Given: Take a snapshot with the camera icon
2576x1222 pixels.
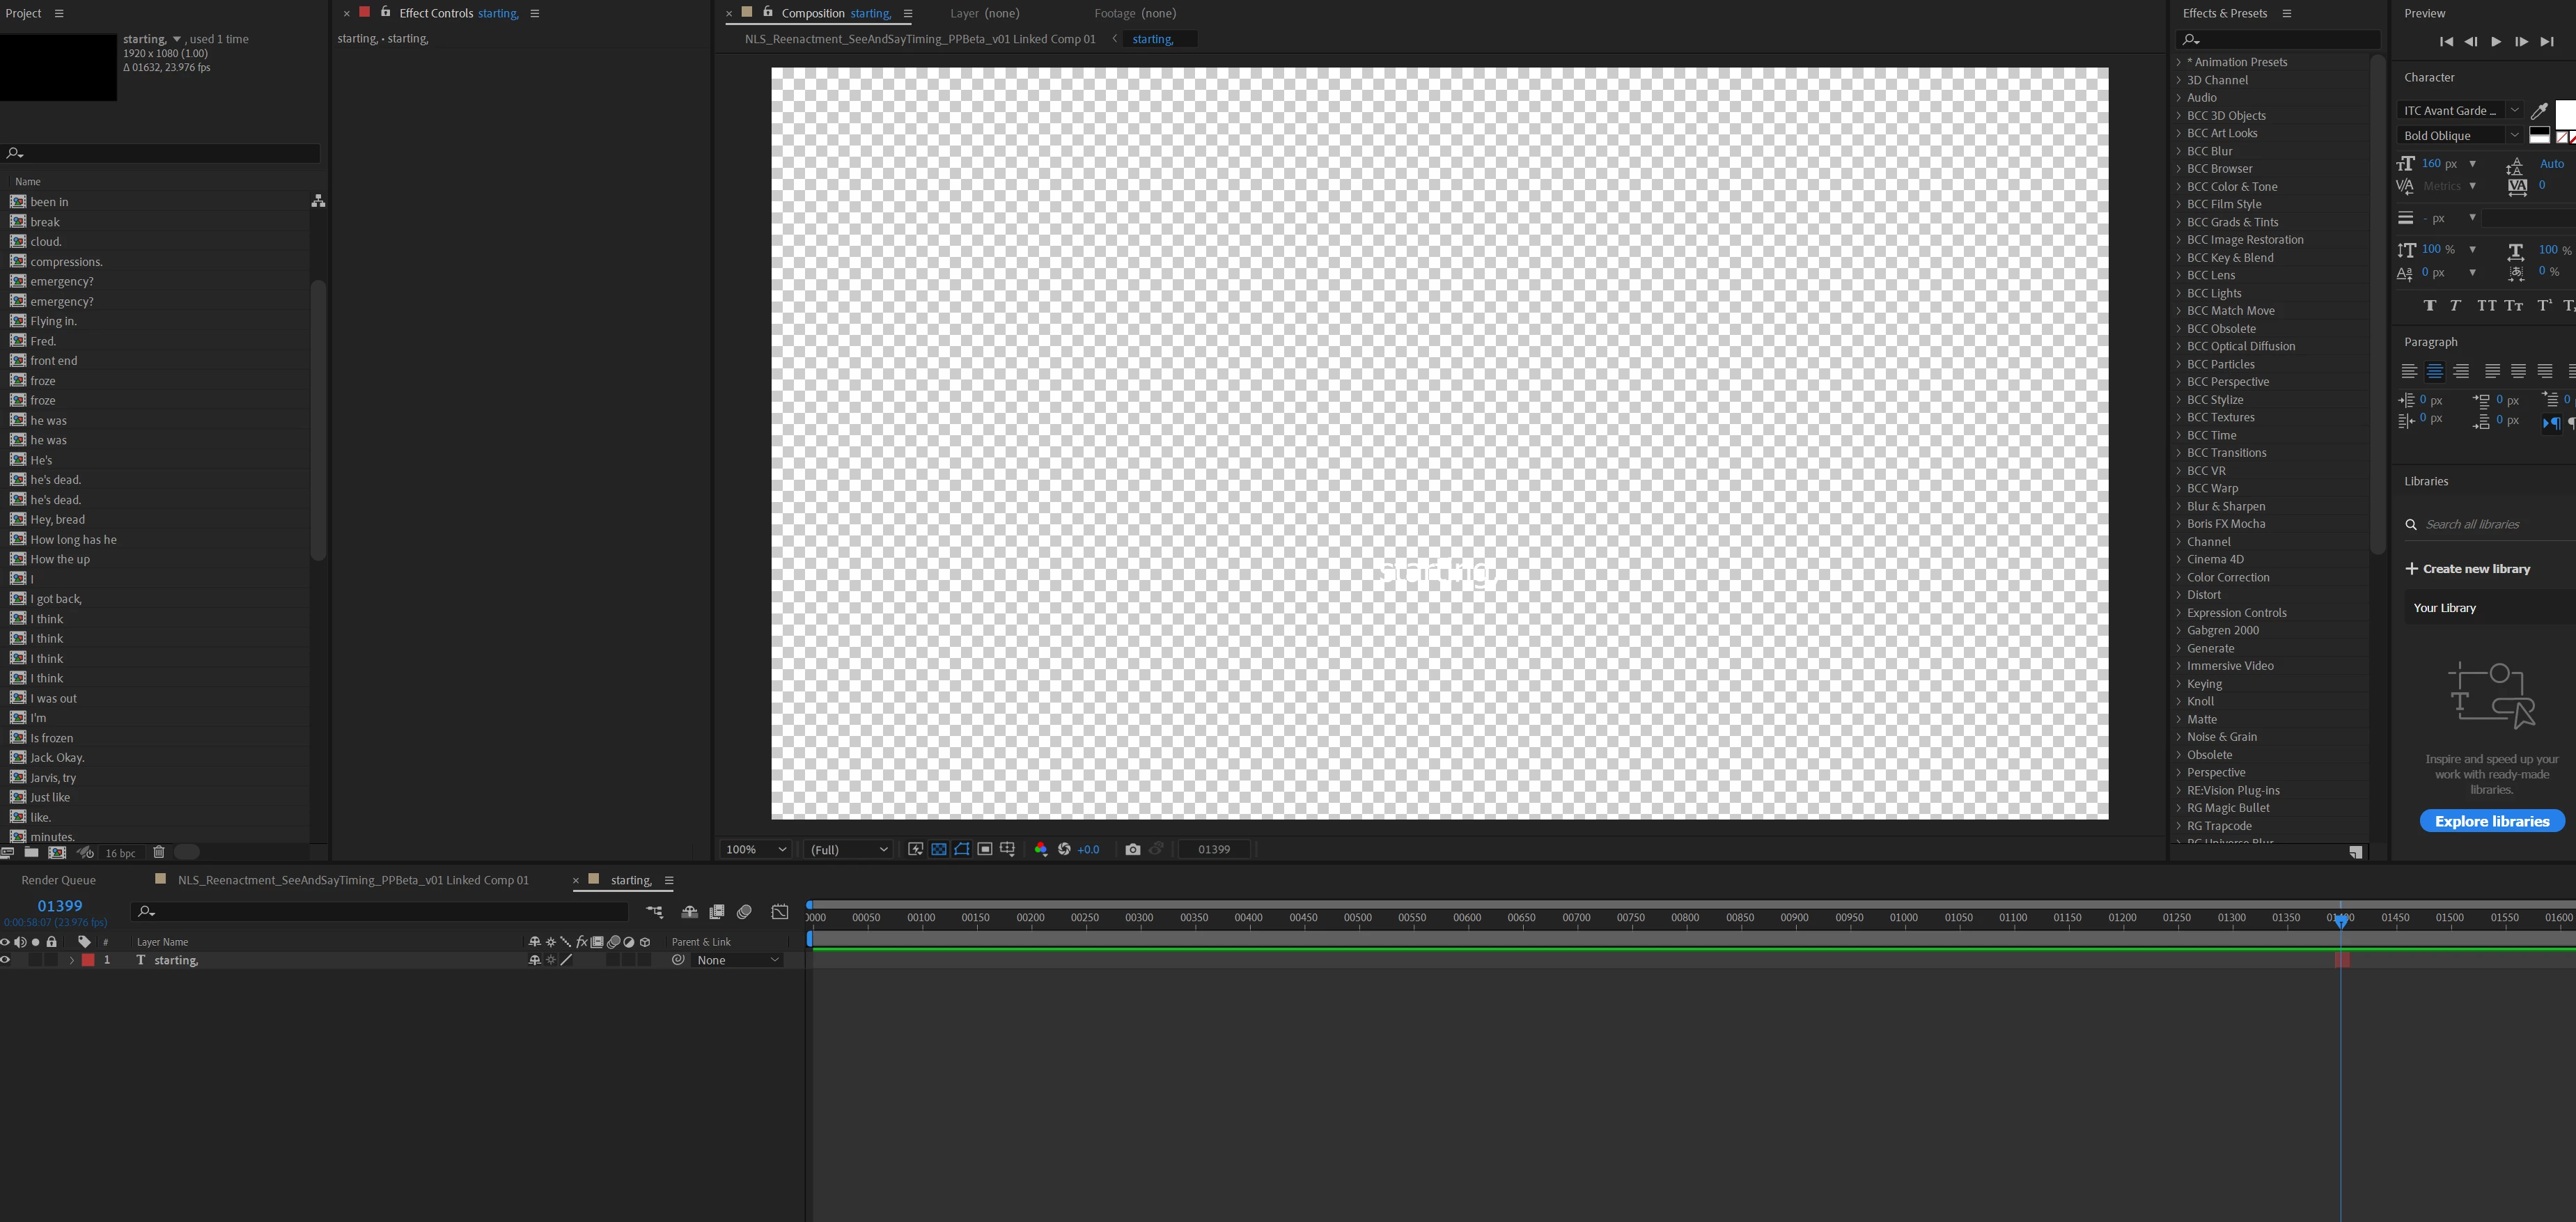Looking at the screenshot, I should (1132, 849).
